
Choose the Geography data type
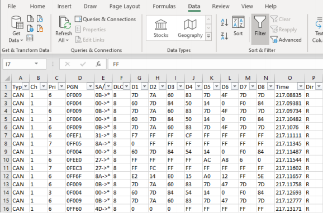click(190, 28)
